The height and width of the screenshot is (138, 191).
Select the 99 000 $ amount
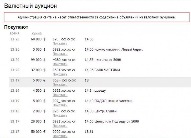tap(38, 60)
